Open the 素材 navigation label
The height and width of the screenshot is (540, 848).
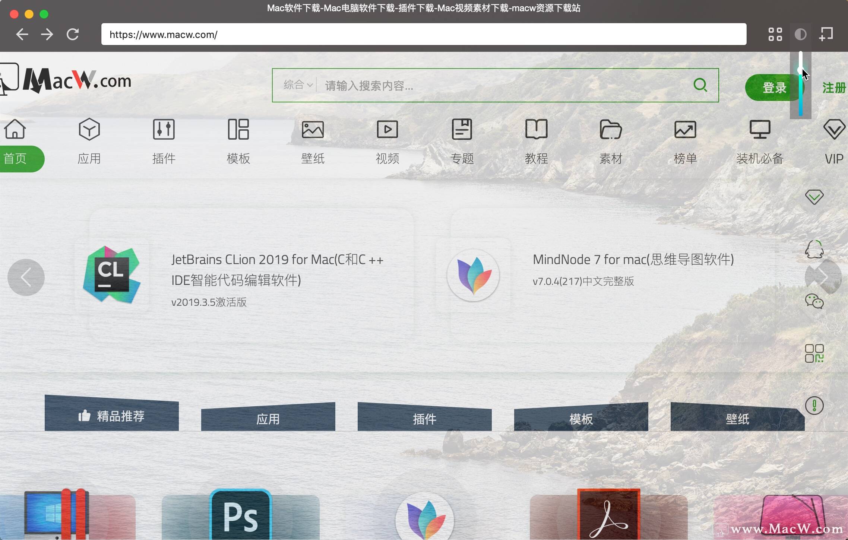(x=611, y=159)
